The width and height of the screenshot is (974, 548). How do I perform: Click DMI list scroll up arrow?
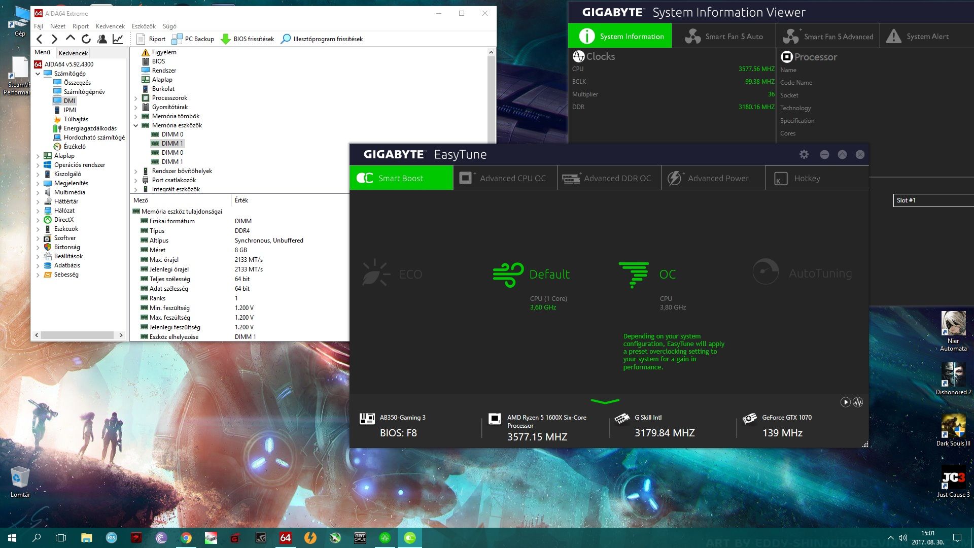pyautogui.click(x=491, y=52)
